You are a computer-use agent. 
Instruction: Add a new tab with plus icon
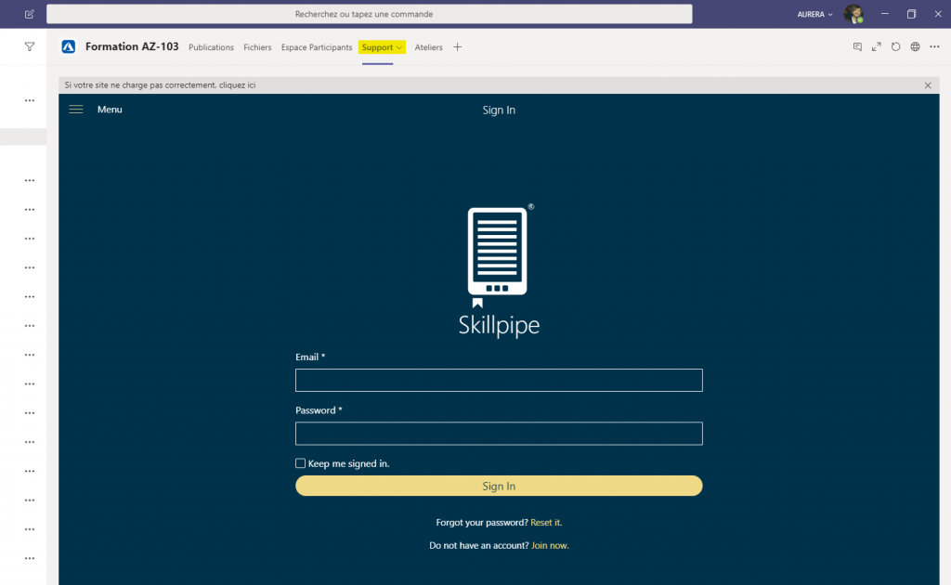457,47
